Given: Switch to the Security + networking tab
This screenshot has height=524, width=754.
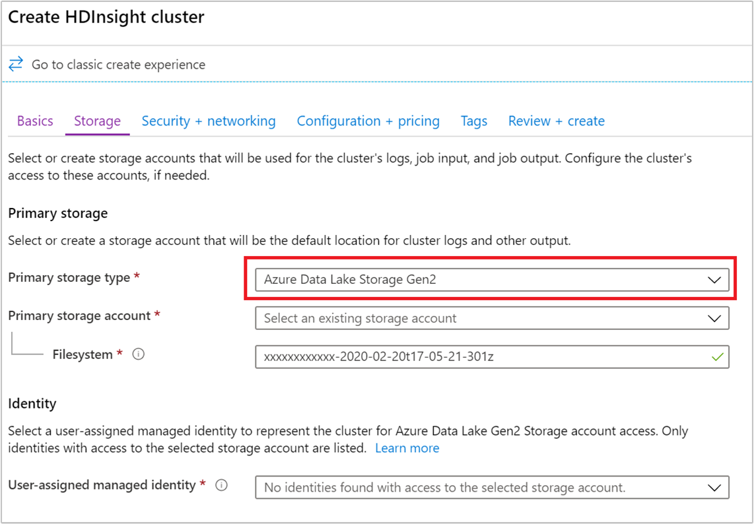Looking at the screenshot, I should click(x=209, y=121).
